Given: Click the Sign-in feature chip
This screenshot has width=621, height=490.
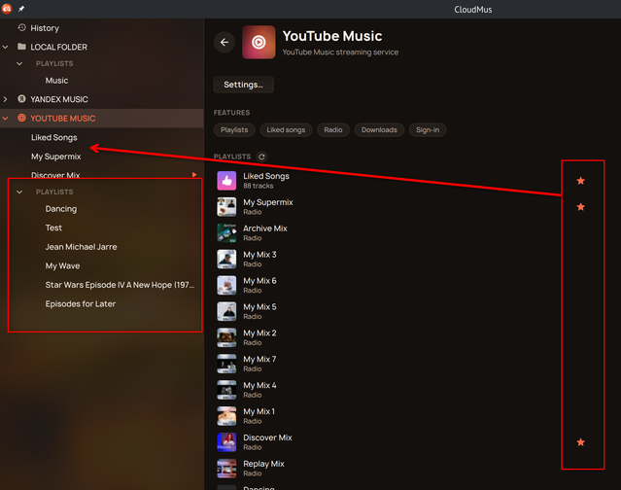Looking at the screenshot, I should pyautogui.click(x=428, y=130).
